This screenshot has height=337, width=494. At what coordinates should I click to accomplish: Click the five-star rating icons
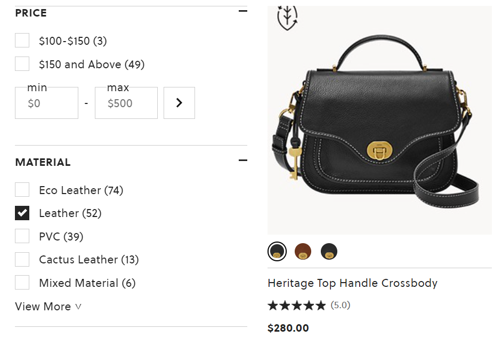tap(296, 306)
